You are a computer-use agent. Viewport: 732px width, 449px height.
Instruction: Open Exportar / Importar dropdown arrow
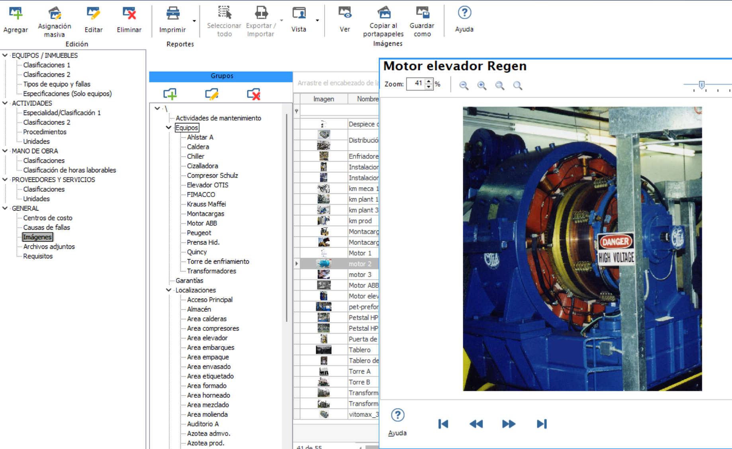tap(282, 20)
